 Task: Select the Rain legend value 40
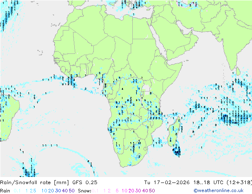[x=65, y=191]
